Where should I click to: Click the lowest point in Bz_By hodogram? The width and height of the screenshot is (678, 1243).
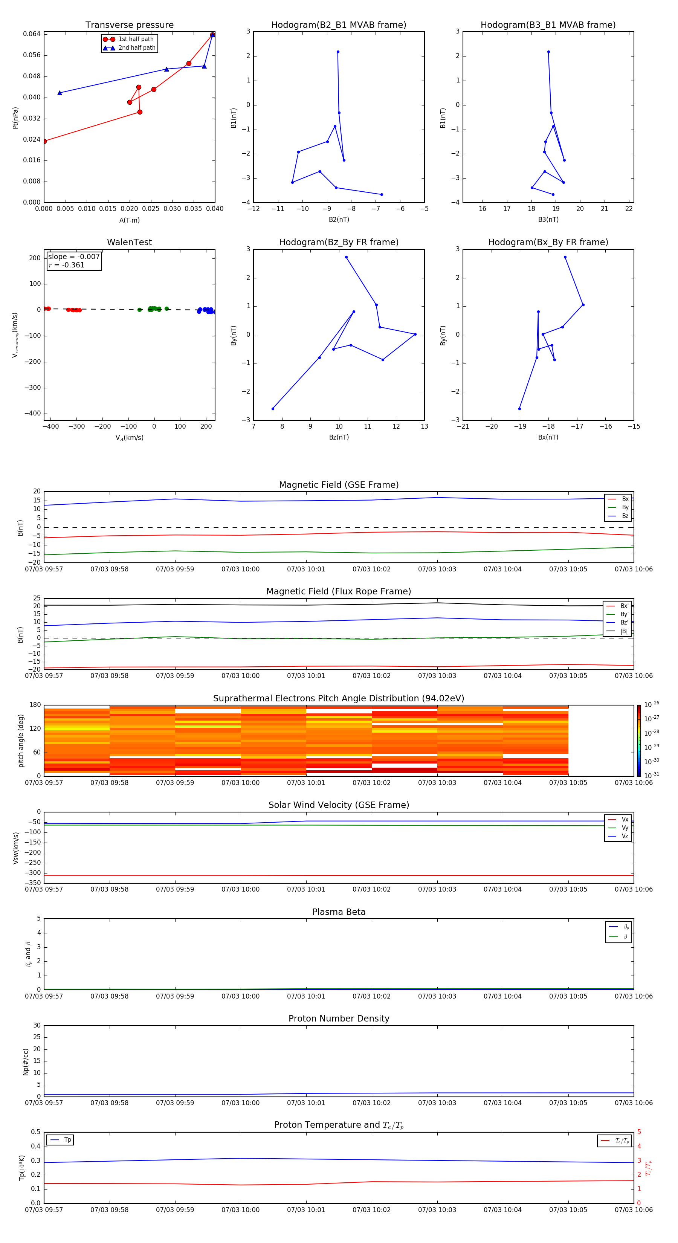(273, 409)
